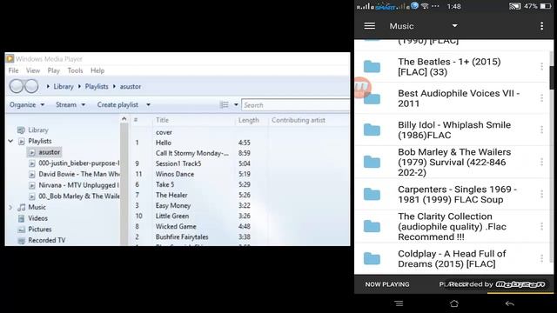
Task: Open the Tools menu in Windows Media Player
Action: point(75,70)
